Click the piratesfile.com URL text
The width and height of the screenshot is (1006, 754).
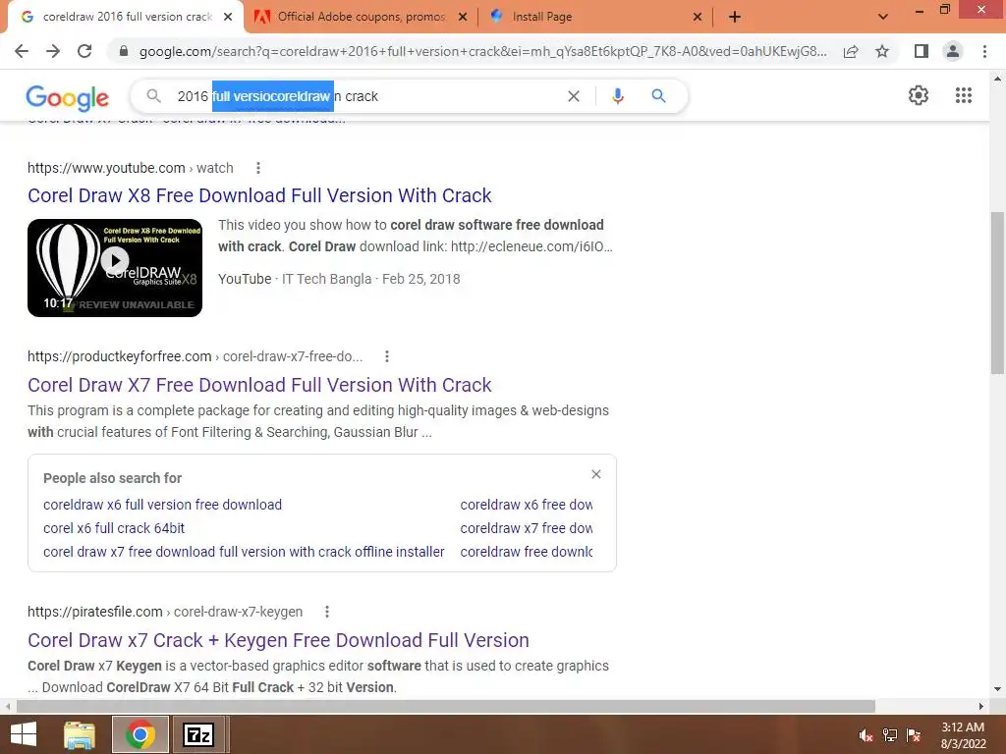(x=165, y=612)
